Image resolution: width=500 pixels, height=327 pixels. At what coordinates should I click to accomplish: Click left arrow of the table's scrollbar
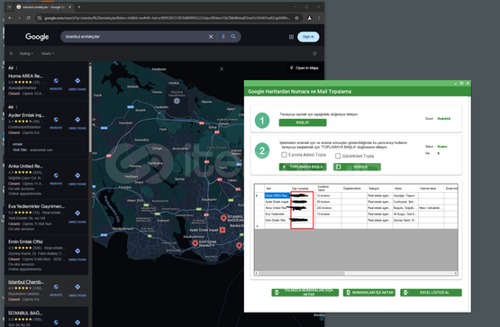pos(257,274)
